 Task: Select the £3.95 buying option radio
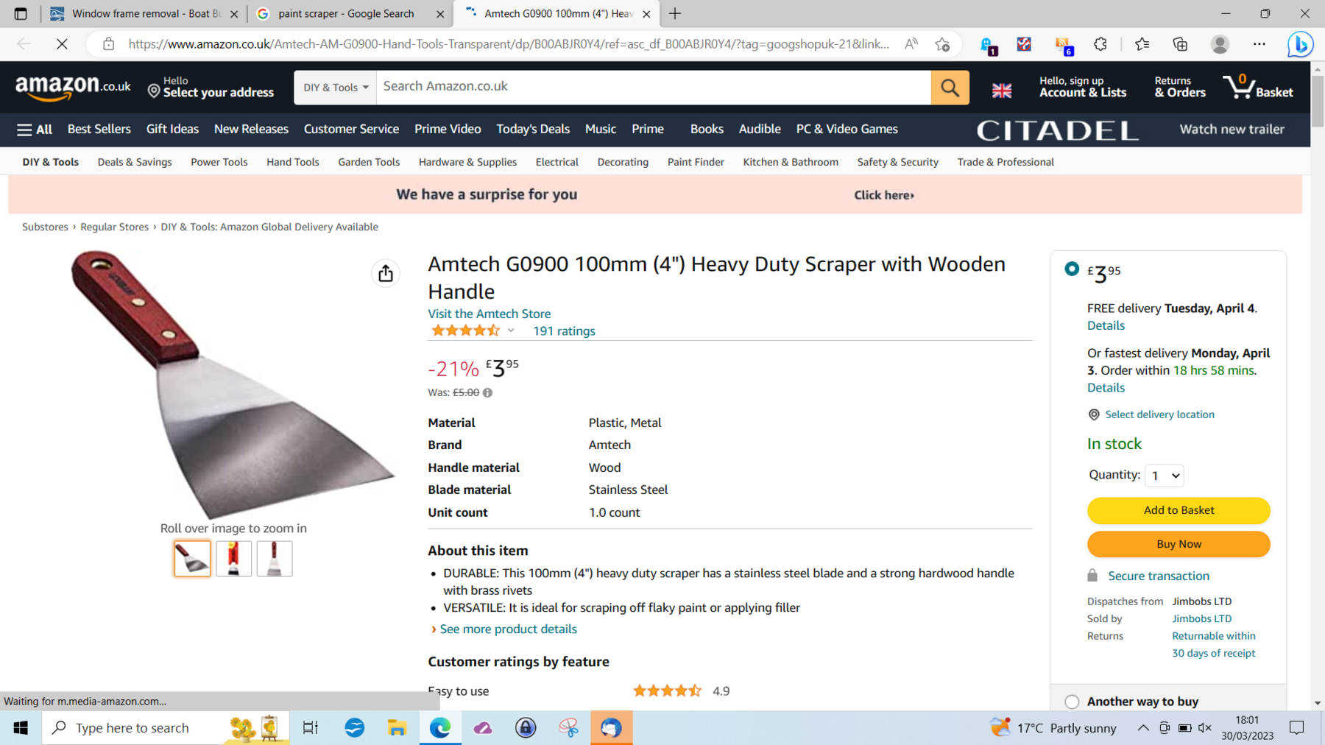click(1072, 269)
